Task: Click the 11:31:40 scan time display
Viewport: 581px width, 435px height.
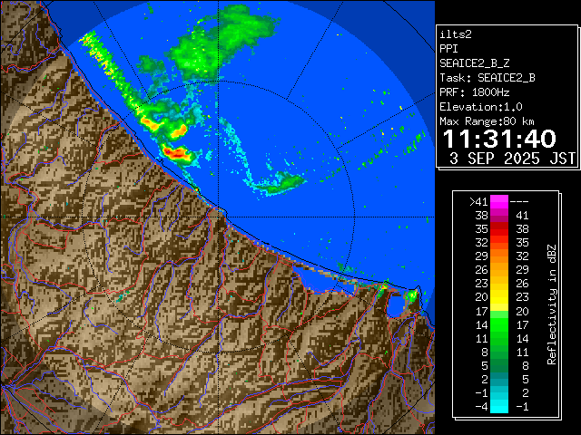Action: click(x=498, y=140)
